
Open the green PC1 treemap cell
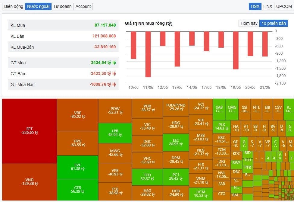[x=176, y=177]
